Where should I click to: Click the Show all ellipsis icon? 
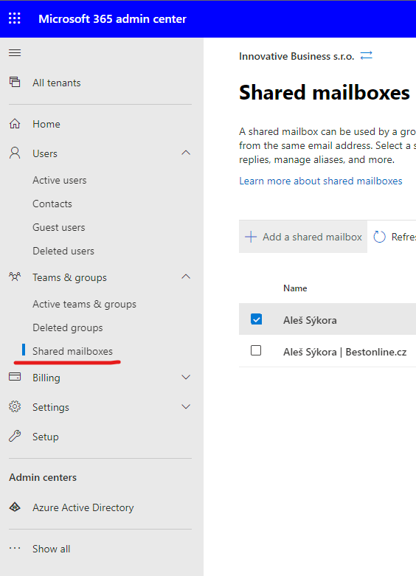click(x=15, y=548)
